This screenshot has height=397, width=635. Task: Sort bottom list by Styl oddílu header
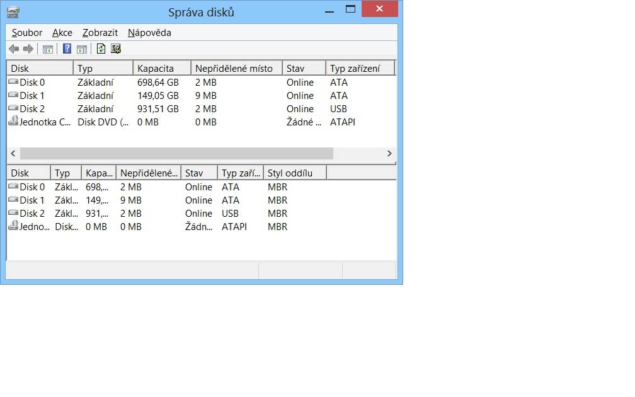pyautogui.click(x=295, y=173)
